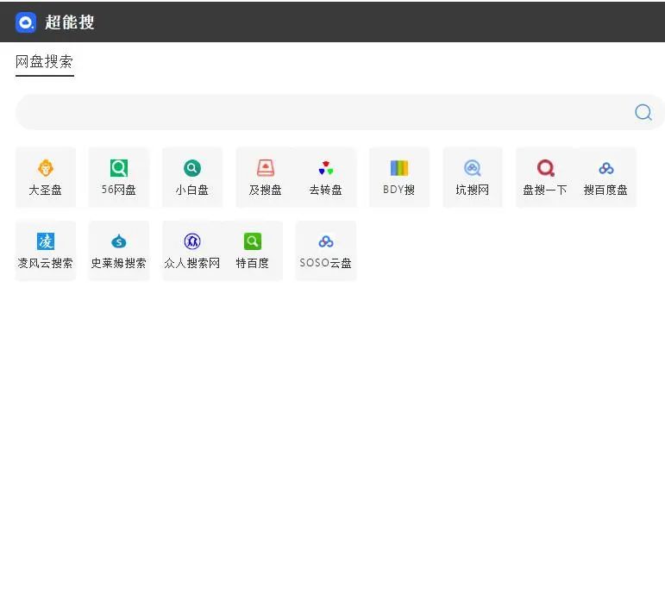Viewport: 665px width, 606px height.
Task: Select the BDY搜 rainbow stripes icon
Action: [x=399, y=168]
